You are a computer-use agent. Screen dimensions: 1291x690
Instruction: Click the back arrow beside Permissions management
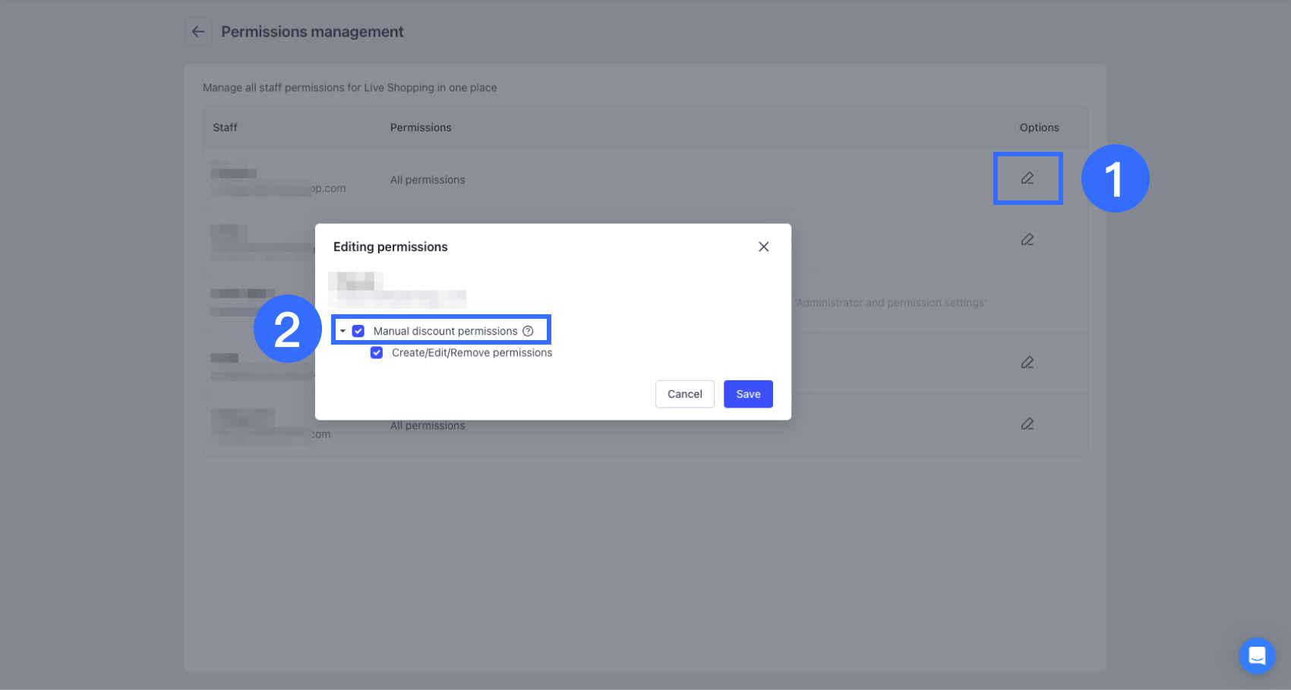198,32
